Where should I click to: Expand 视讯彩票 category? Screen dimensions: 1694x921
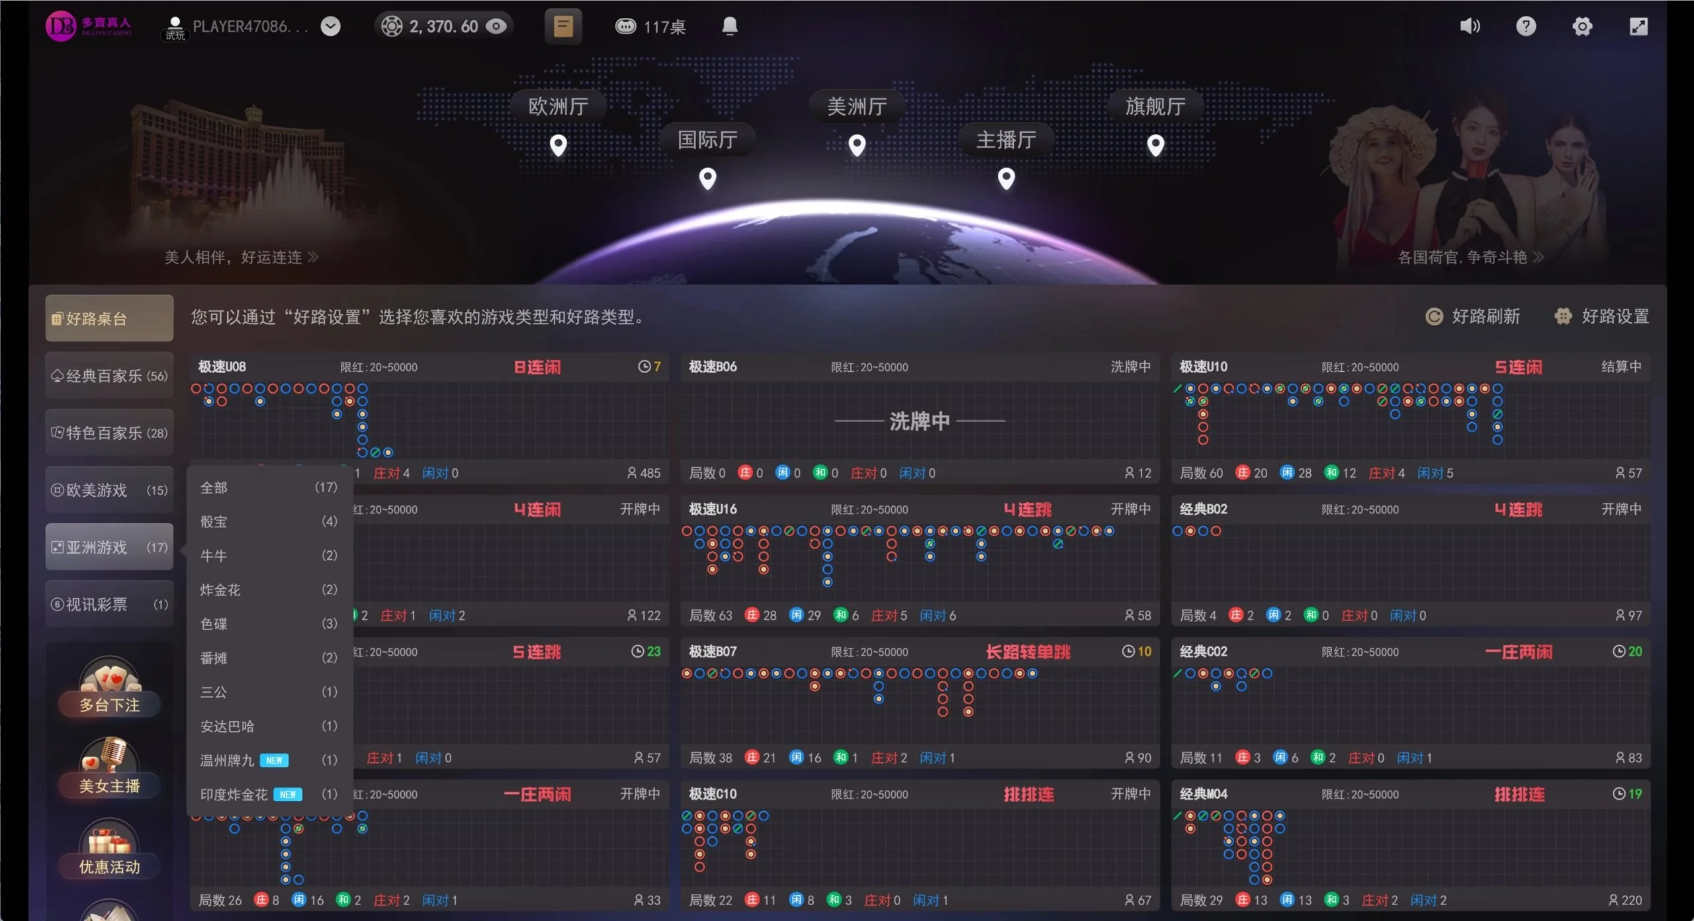click(109, 604)
